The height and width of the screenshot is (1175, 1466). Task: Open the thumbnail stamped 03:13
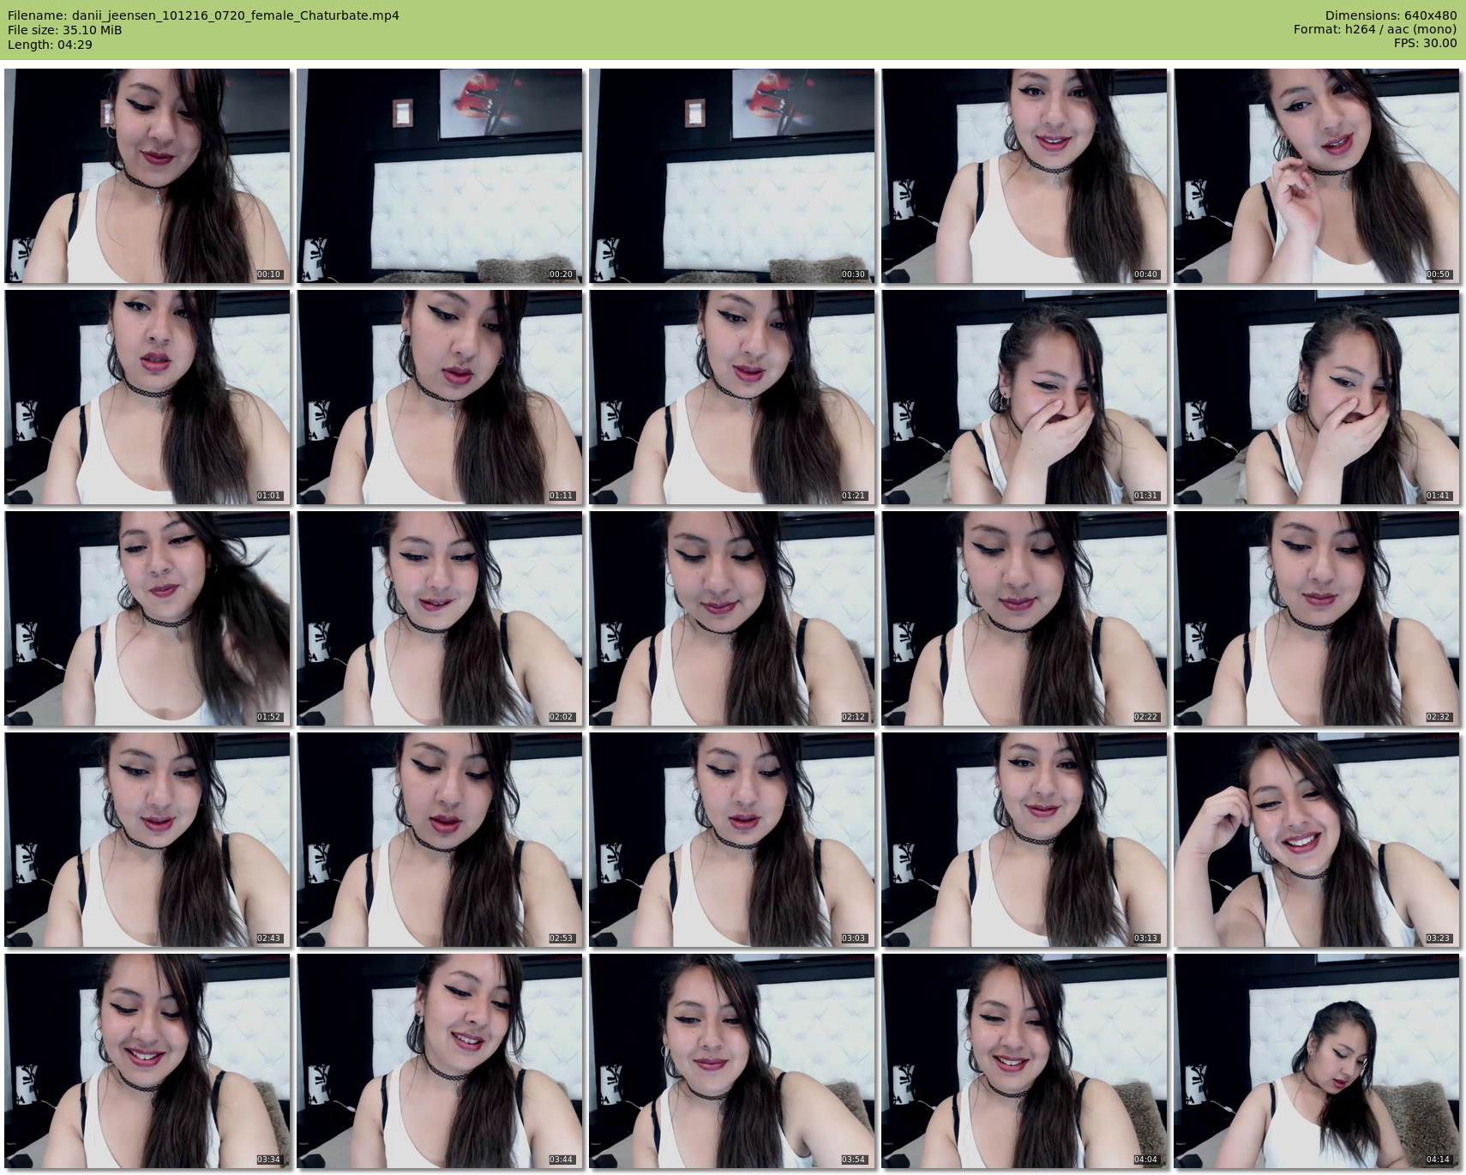point(1024,840)
